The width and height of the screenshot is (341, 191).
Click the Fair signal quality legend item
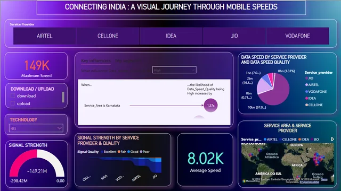pos(122,152)
